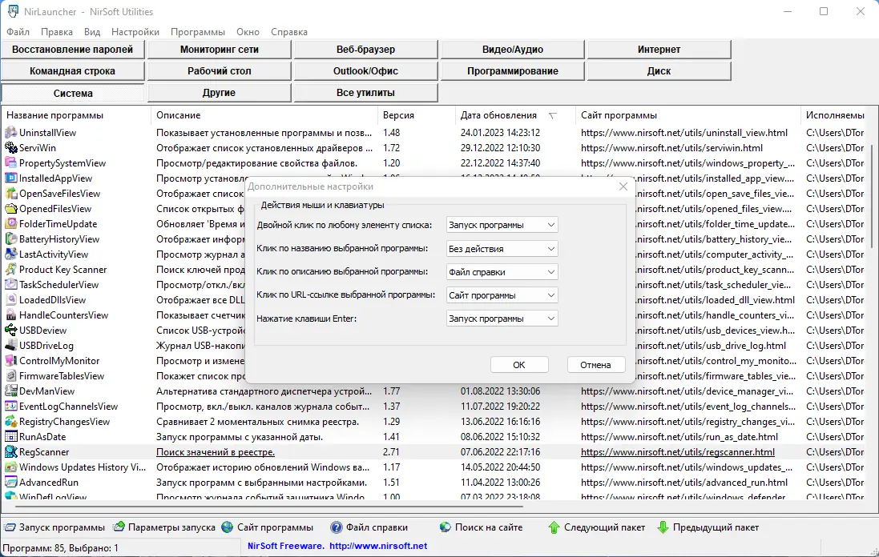Open the double-click action dropdown

tap(502, 225)
